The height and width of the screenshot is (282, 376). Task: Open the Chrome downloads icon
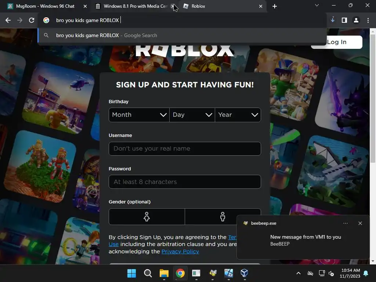[x=333, y=20]
